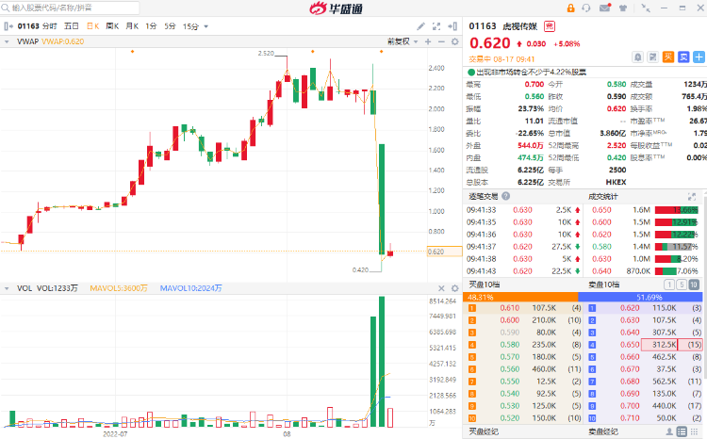Image resolution: width=707 pixels, height=439 pixels.
Task: Open help icon next to 逐笔交易
Action: click(506, 196)
